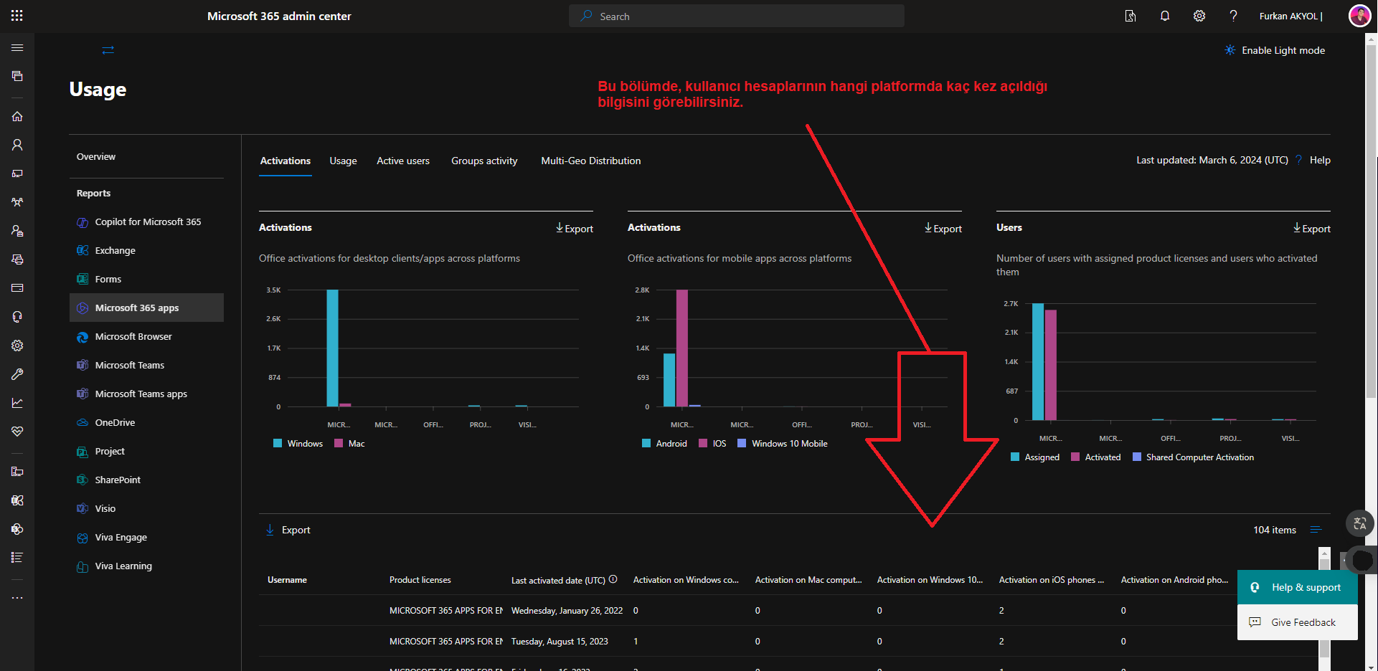Click the Reports chart icon in rail
This screenshot has height=671, width=1378.
pyautogui.click(x=17, y=403)
